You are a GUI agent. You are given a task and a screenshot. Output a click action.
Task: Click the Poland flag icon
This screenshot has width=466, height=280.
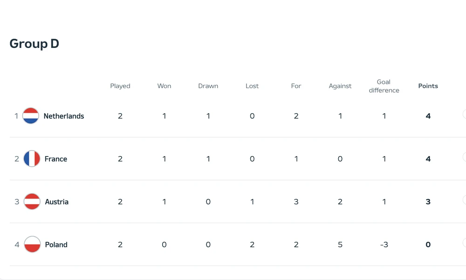click(x=32, y=245)
